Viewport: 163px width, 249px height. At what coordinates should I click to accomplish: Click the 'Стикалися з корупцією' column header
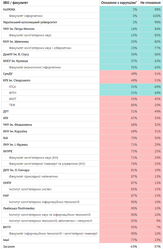coord(119,3)
